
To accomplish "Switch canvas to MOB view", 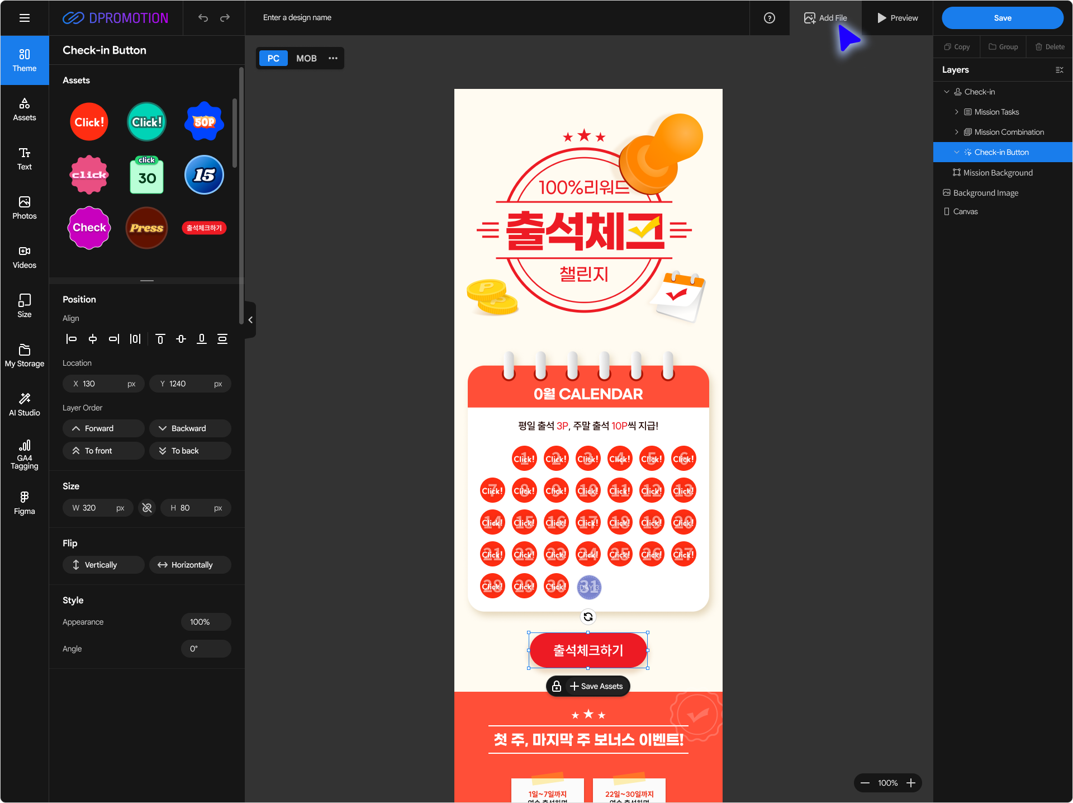I will [306, 58].
